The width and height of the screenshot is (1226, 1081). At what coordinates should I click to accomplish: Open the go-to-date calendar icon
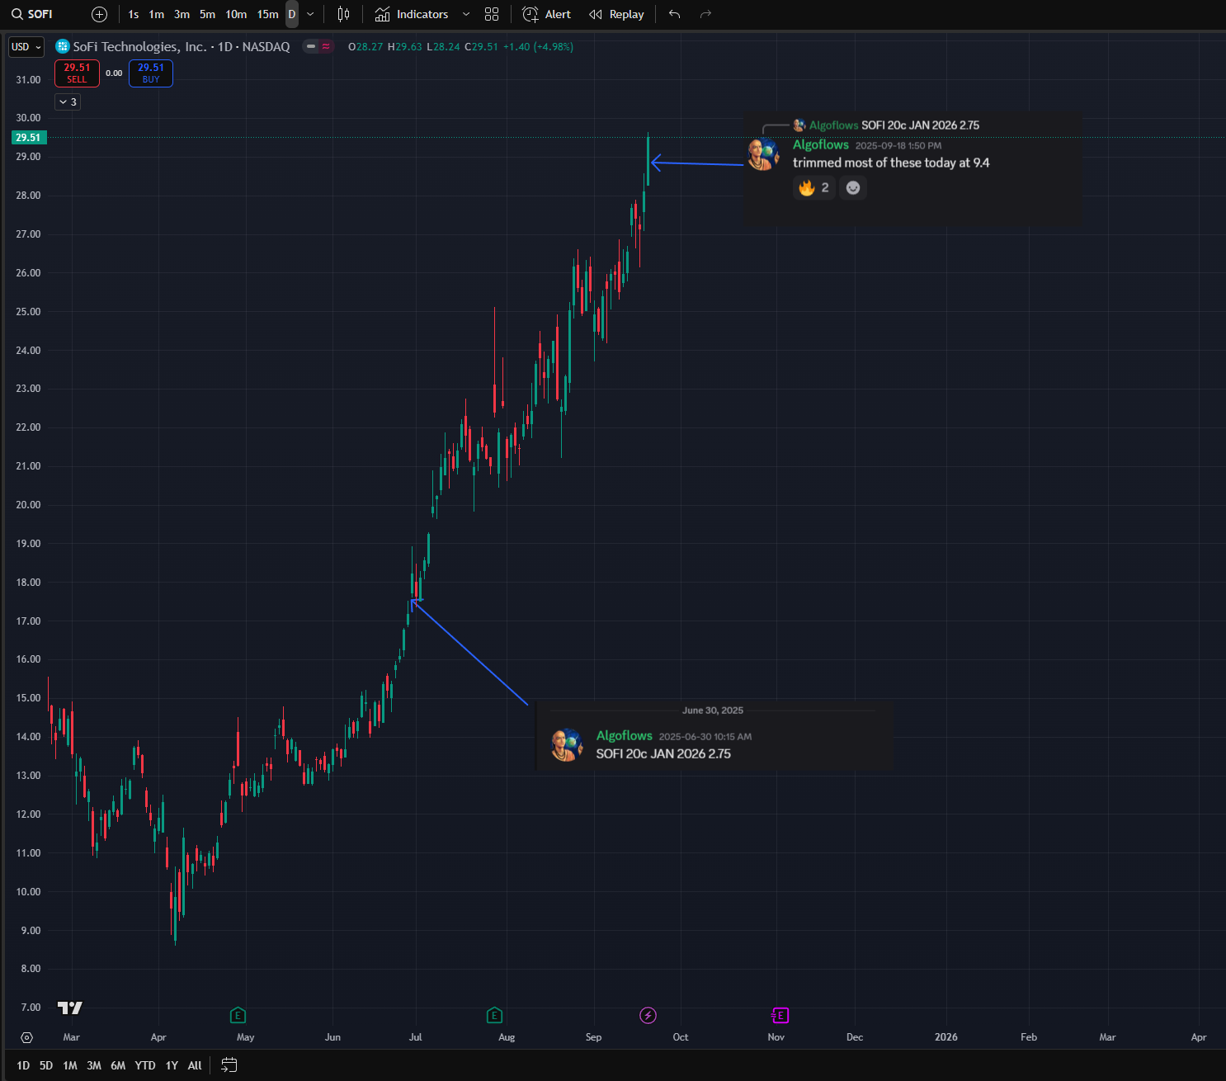pos(229,1065)
